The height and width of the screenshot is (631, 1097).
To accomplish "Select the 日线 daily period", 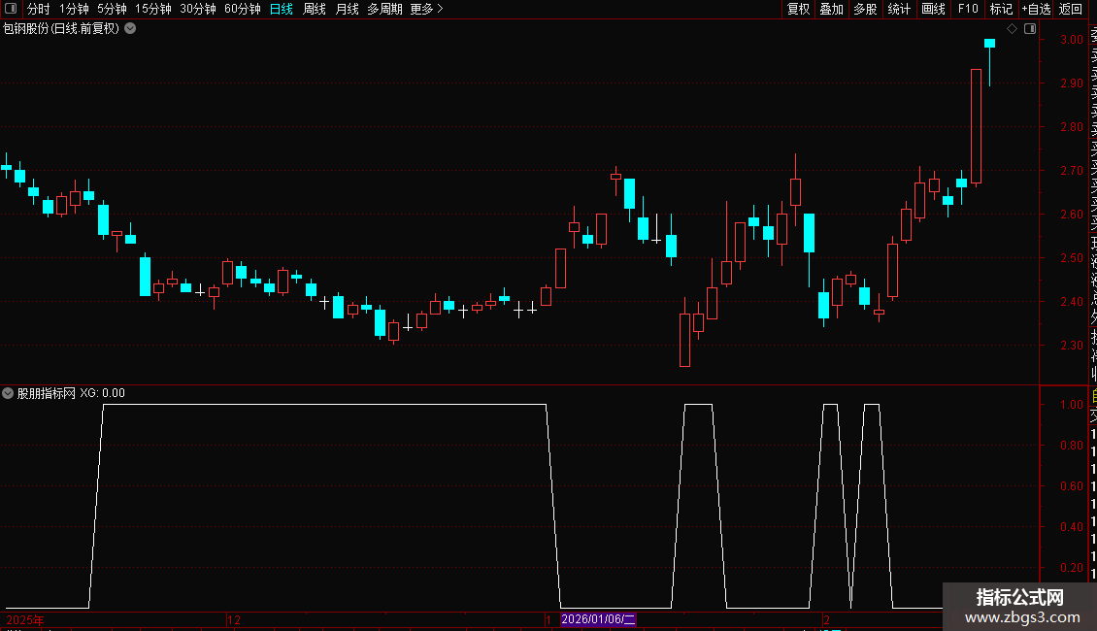I will [x=282, y=9].
